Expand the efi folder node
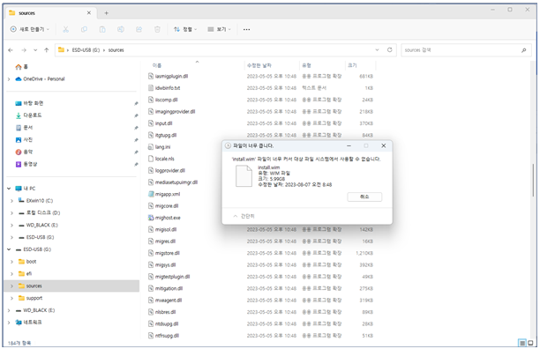This screenshot has height=349, width=540. (11, 274)
